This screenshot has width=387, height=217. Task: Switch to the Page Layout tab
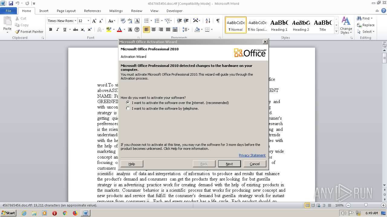[x=66, y=11]
